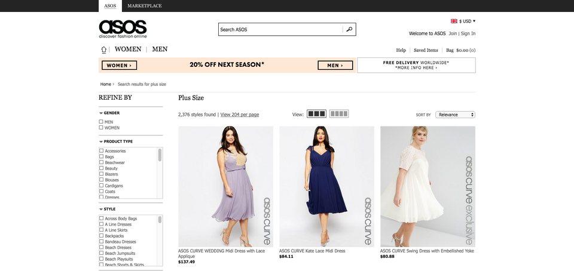Click the 20% OFF NEXT SEASON banner

pos(227,64)
